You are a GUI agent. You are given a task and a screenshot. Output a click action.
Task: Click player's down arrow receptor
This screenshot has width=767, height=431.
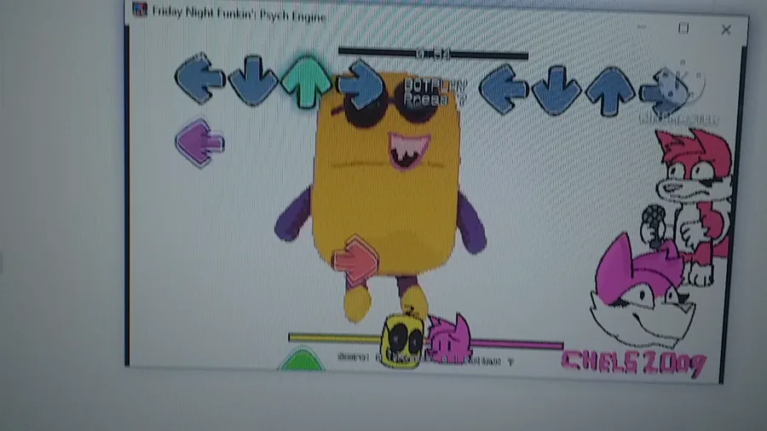click(557, 91)
